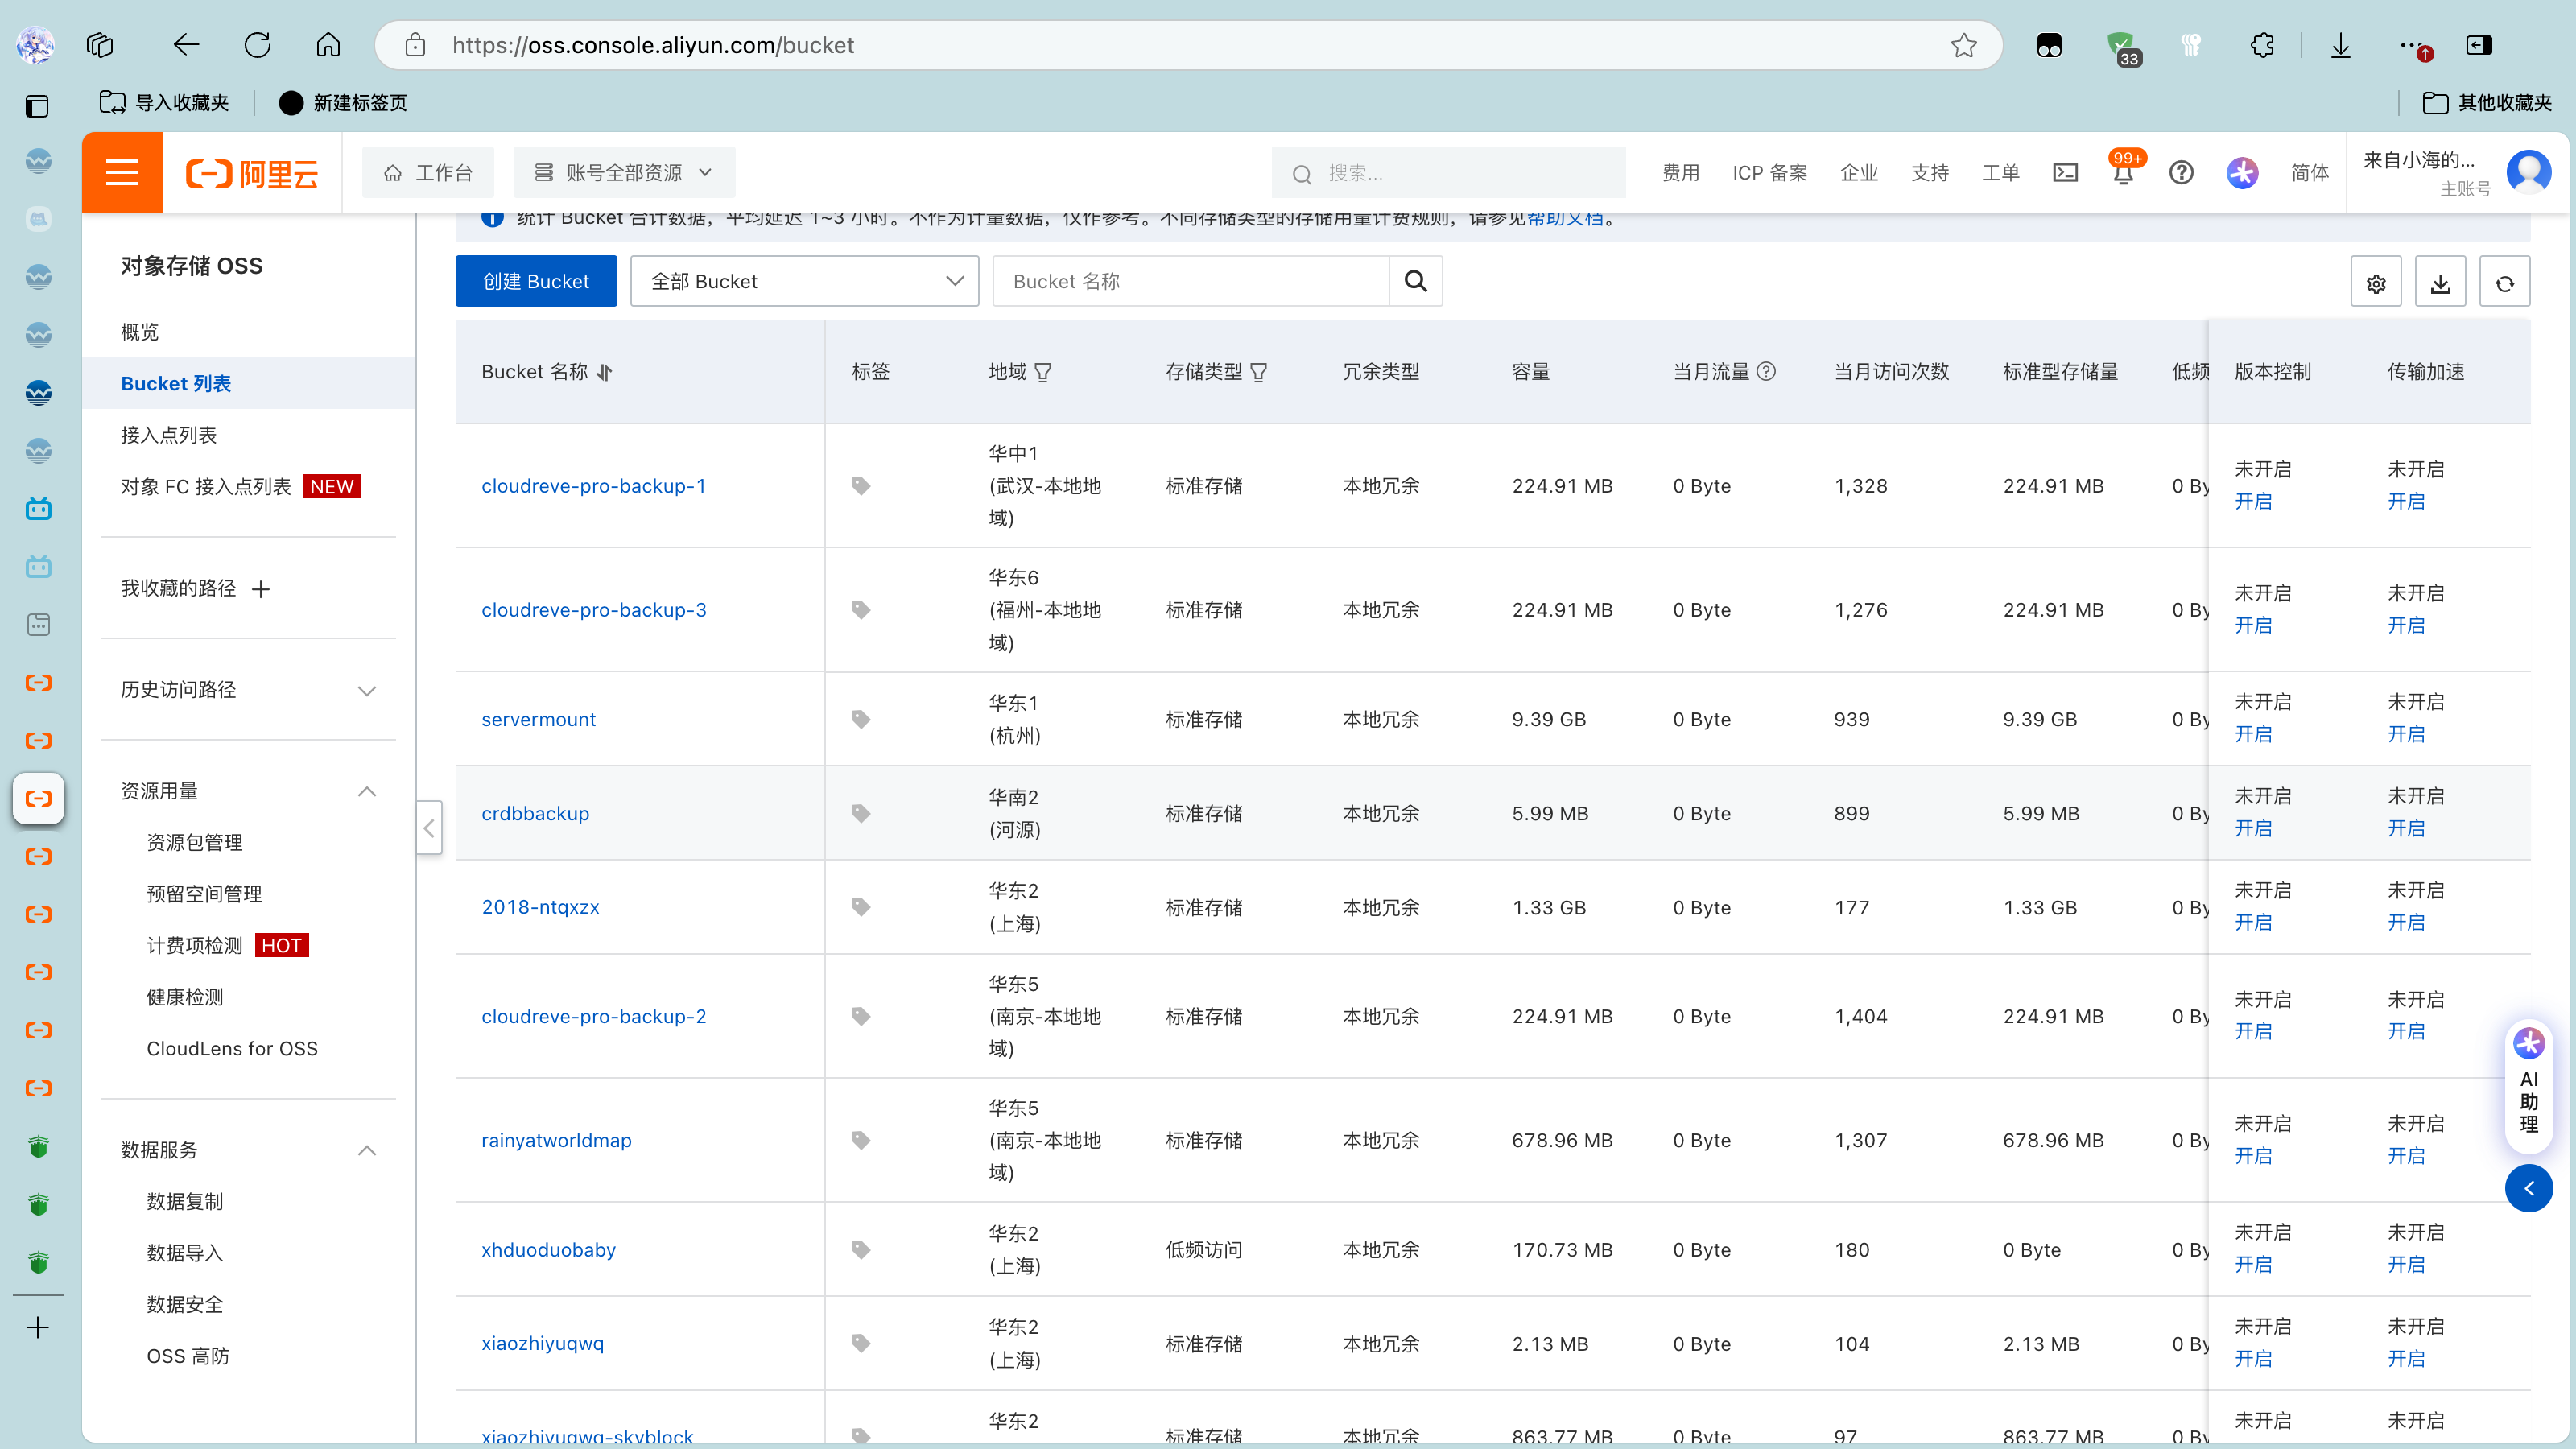2576x1449 pixels.
Task: Click the 创建 Bucket button
Action: coord(536,281)
